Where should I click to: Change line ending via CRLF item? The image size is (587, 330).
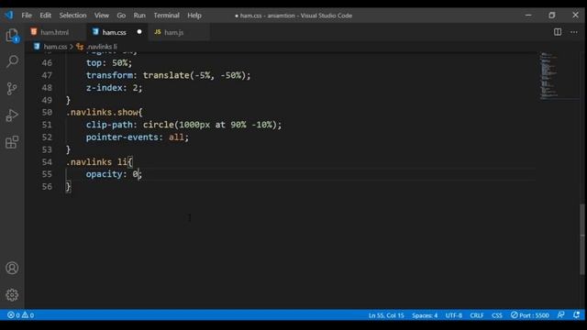point(477,315)
